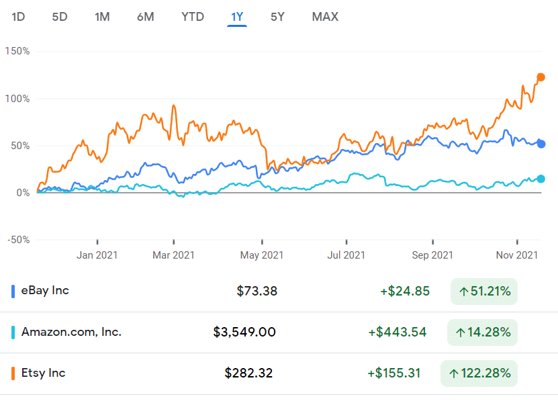Click the blue endpoint dot of the eBay line

click(541, 144)
